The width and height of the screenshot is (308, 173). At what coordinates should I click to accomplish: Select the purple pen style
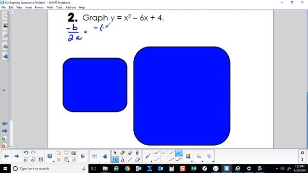pyautogui.click(x=156, y=160)
